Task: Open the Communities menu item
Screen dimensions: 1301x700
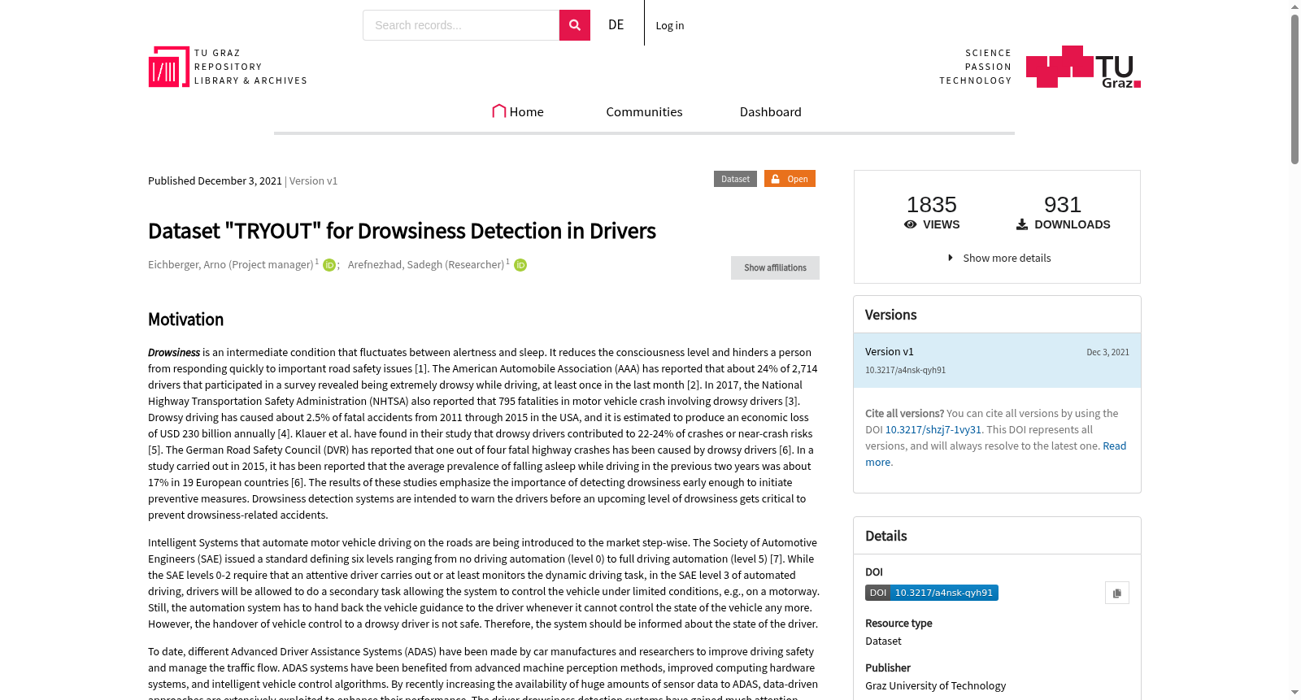Action: 644,111
